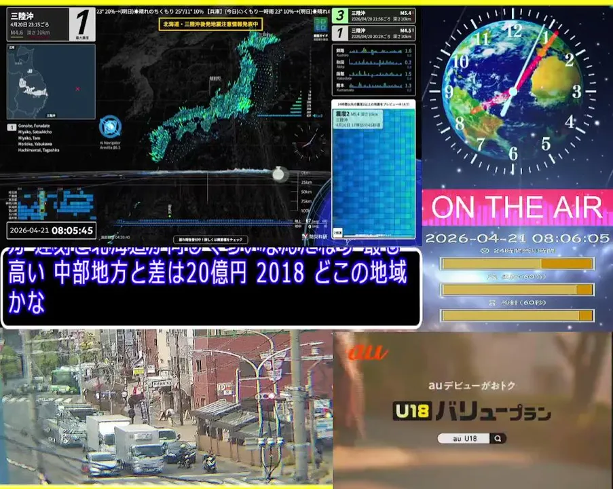Viewport: 613px width, 489px height.
Task: Click the intensity 1 badge for M4.5 quake
Action: pos(340,33)
